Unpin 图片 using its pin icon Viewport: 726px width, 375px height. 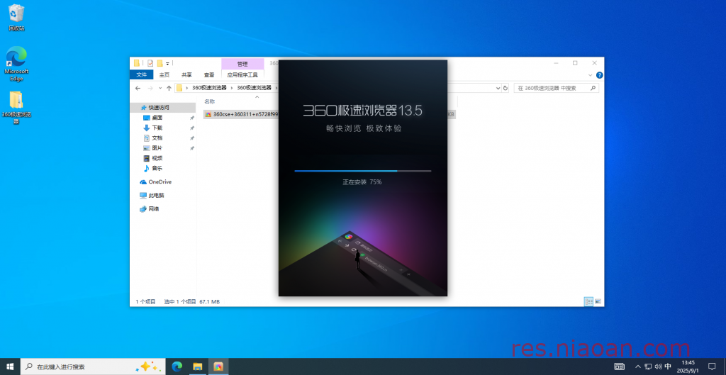coord(191,149)
